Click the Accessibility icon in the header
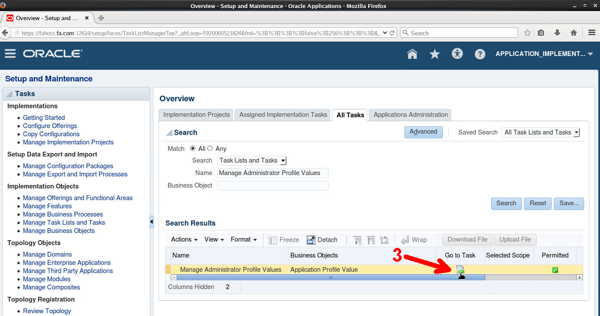600x316 pixels. click(457, 54)
